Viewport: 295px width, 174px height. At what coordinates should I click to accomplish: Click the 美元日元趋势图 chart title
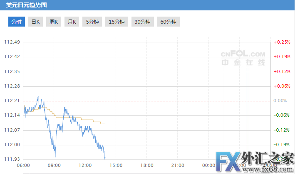click(20, 5)
